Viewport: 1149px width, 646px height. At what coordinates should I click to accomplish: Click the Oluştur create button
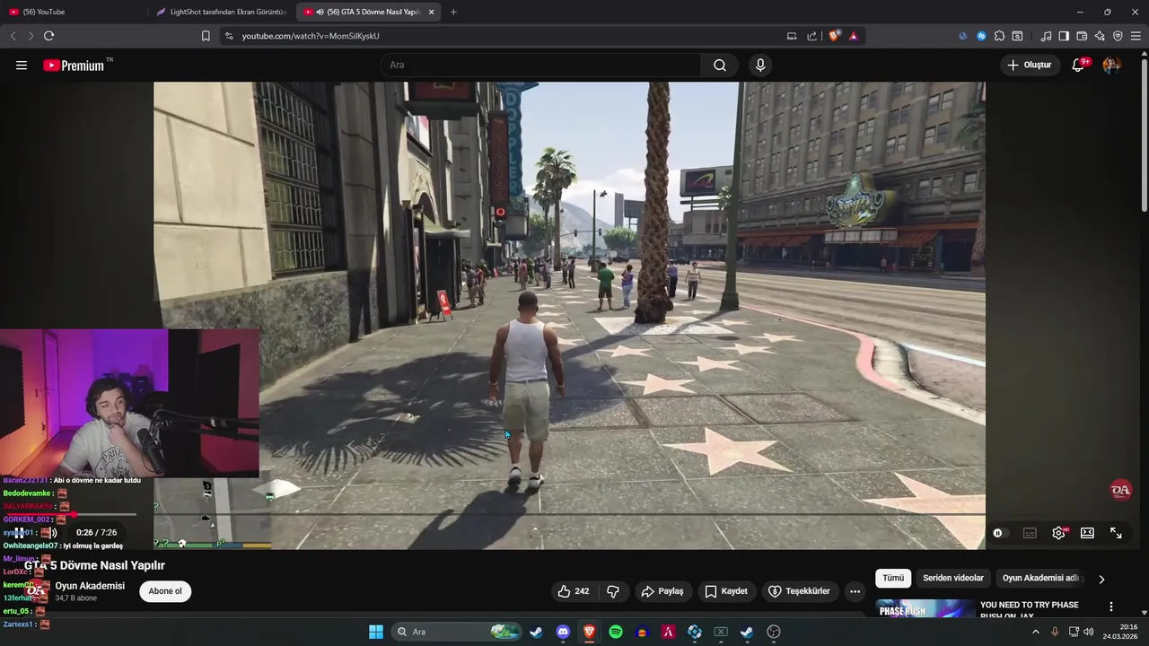pos(1031,65)
